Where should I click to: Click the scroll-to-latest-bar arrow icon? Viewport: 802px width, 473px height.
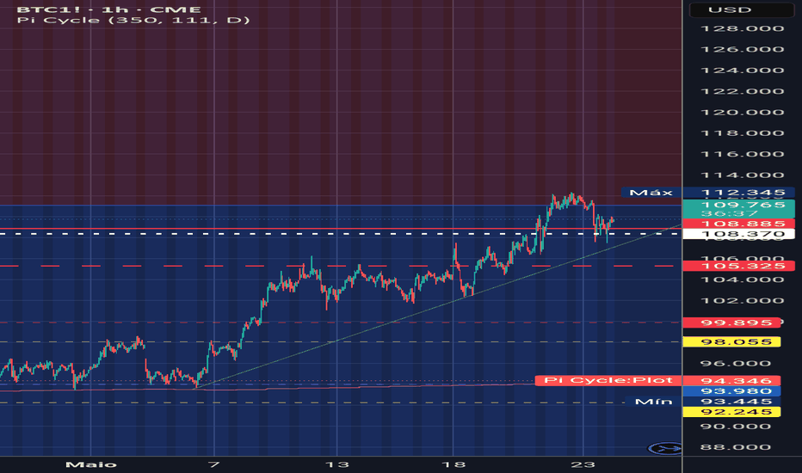pos(664,449)
